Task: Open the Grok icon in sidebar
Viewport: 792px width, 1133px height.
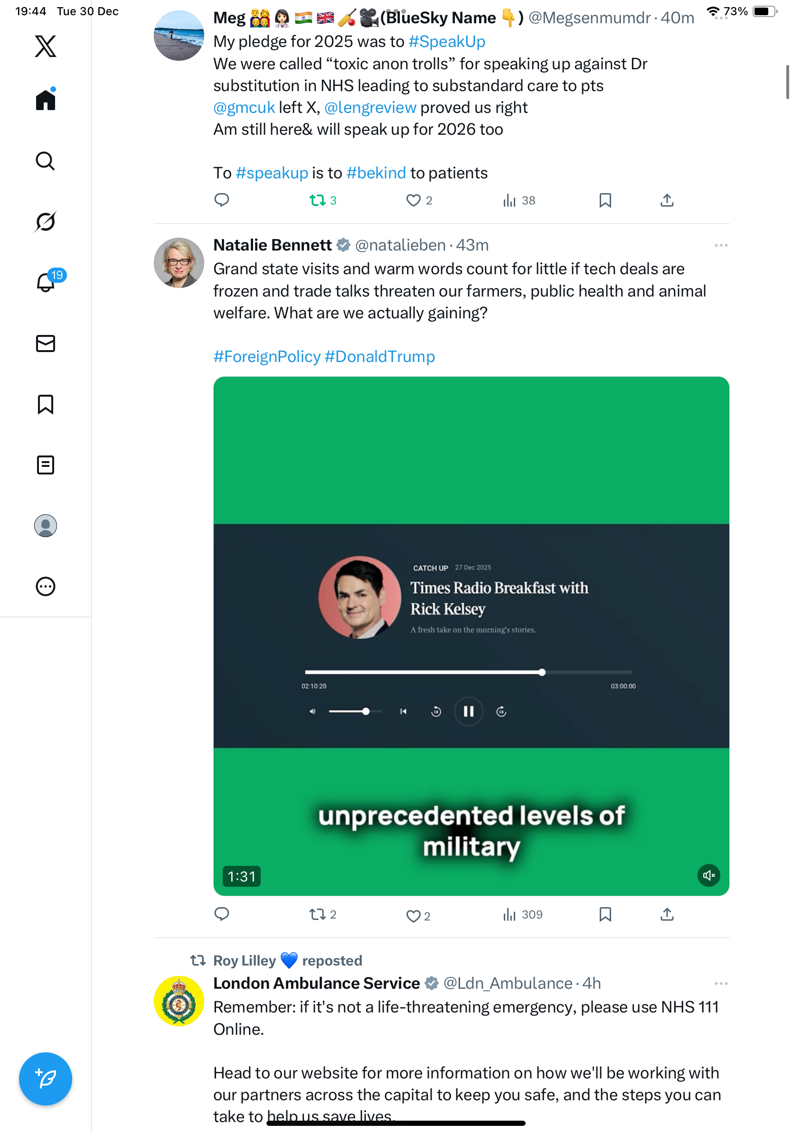Action: (x=46, y=222)
